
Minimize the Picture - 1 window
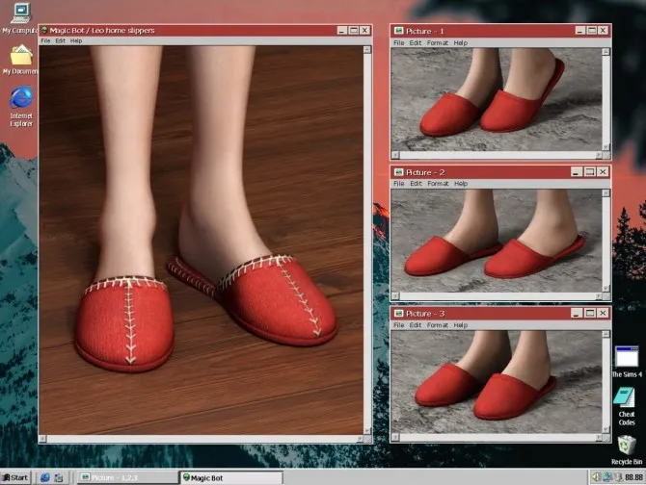pos(580,31)
